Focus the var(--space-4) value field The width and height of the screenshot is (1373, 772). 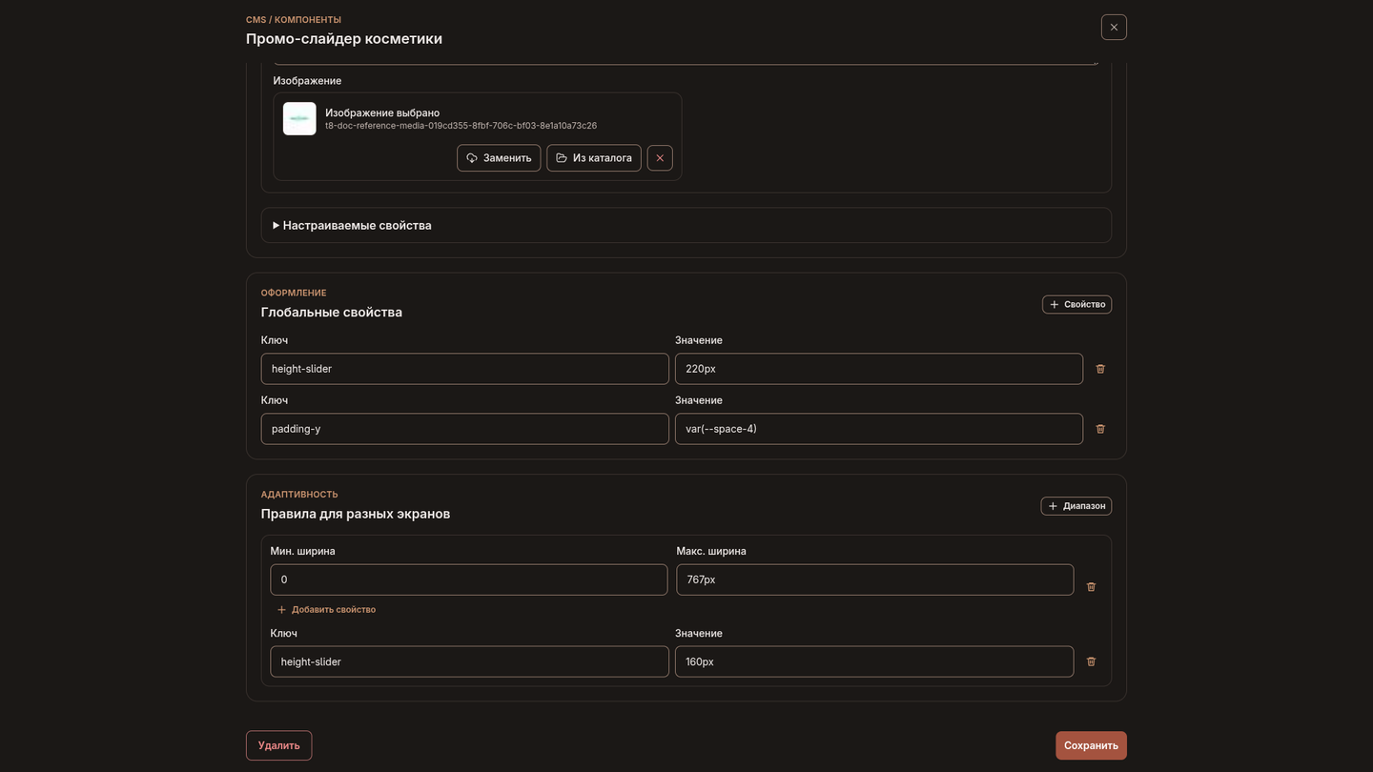pos(879,429)
